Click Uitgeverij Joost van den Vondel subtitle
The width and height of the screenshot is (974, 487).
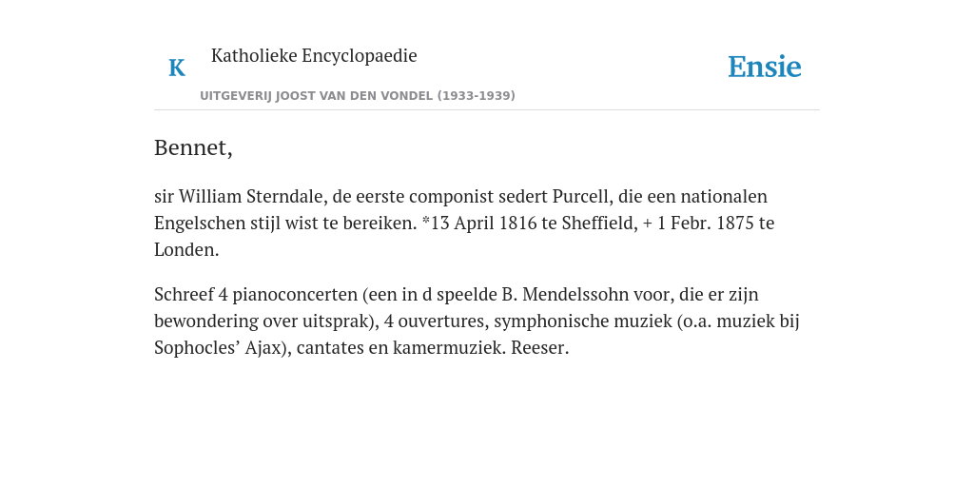358,96
